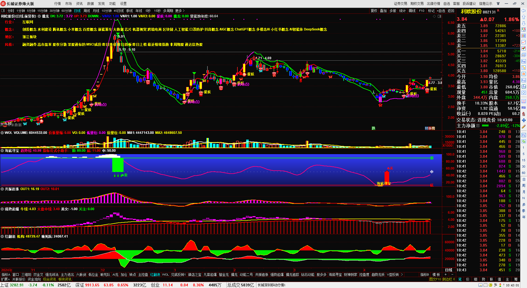
Task: Switch to 周线 weekly period tab
Action: (87, 11)
